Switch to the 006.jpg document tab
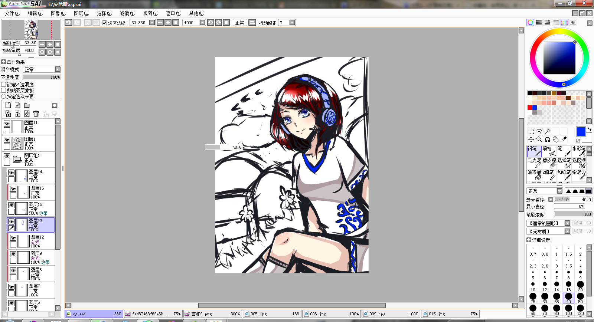 pos(332,314)
